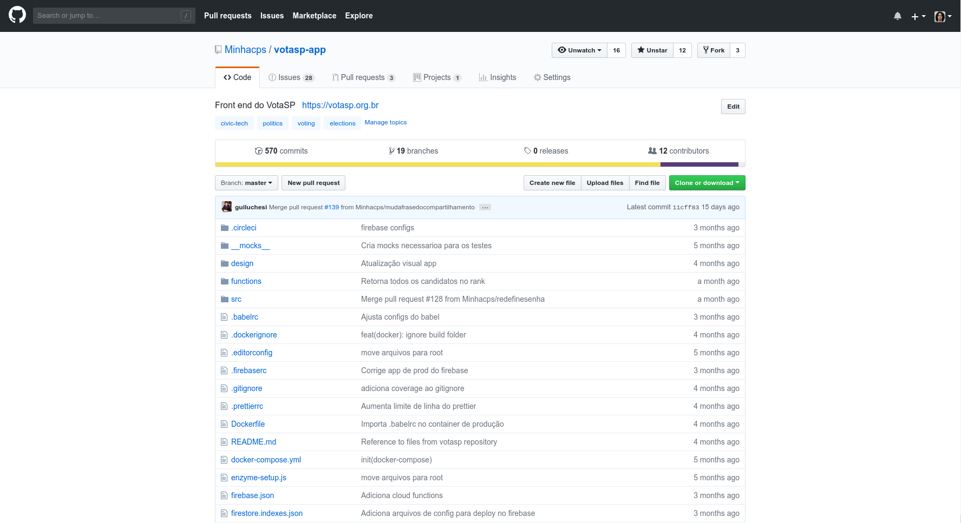Click the contributors people icon

pyautogui.click(x=652, y=151)
